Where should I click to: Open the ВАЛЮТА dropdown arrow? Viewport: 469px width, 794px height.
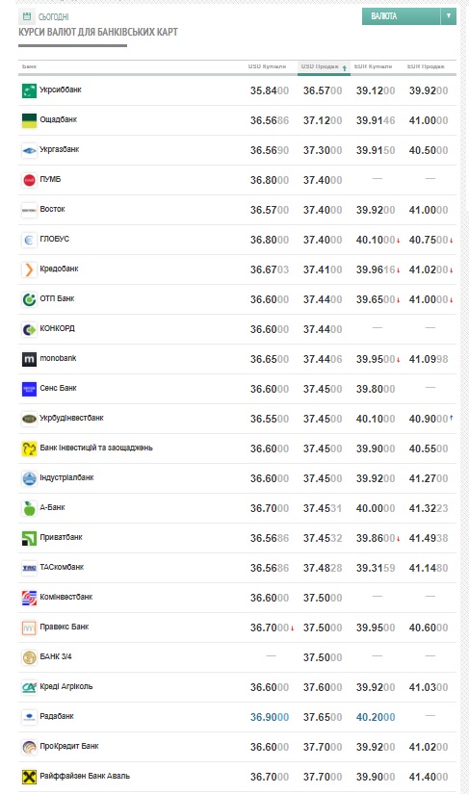448,16
